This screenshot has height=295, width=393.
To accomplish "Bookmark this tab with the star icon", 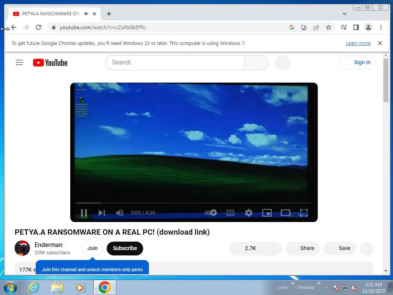I will pos(329,27).
